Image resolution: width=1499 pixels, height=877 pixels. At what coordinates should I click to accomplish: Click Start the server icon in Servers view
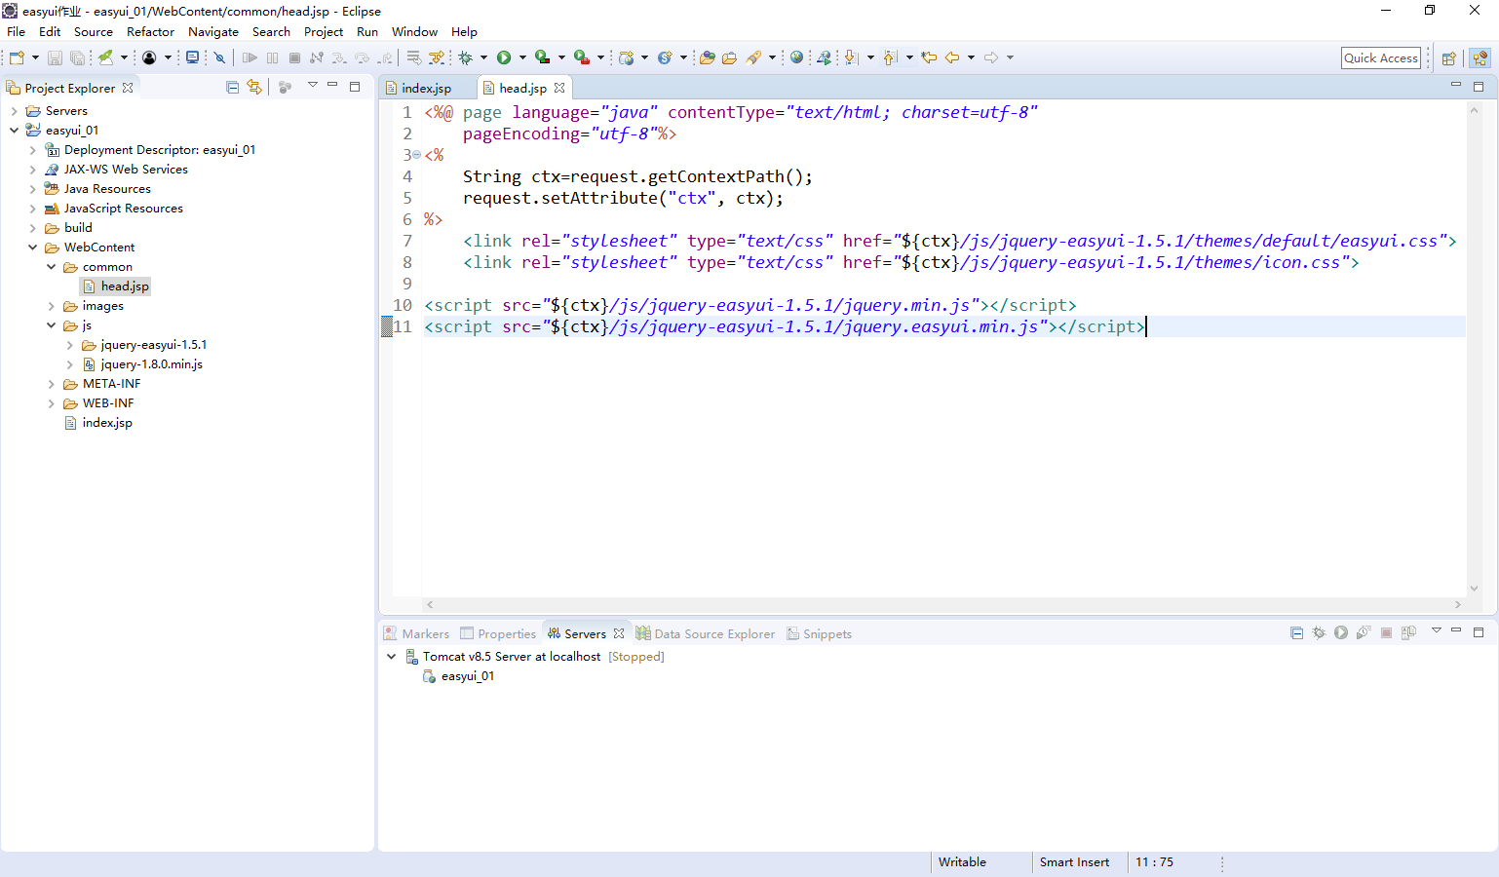1341,632
